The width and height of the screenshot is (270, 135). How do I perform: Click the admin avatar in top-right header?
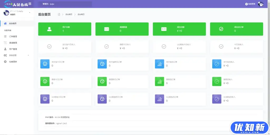point(261,4)
